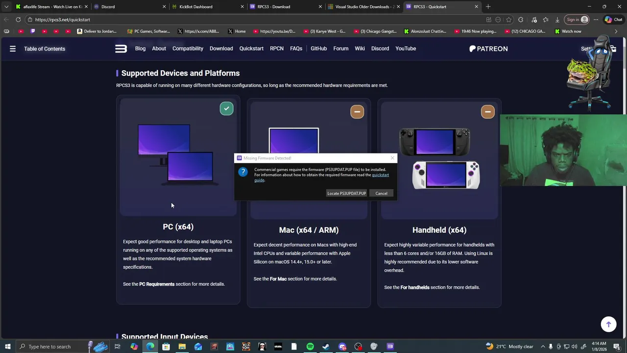
Task: Click the For handhelds section link
Action: [x=415, y=287]
